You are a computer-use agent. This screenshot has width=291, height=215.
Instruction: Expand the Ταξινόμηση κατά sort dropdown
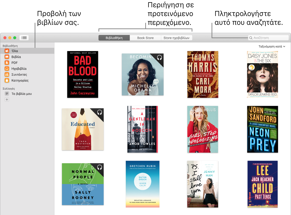pos(272,47)
